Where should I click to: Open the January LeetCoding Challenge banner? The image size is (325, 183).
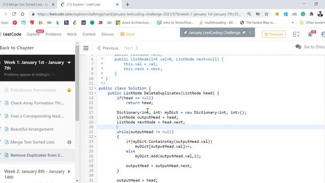tap(214, 33)
